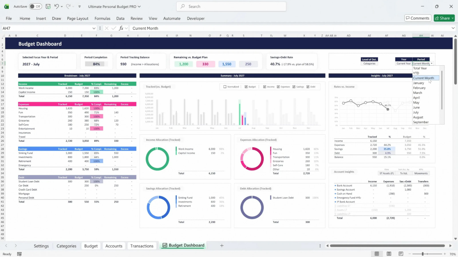Viewport: 458px width, 257px height.
Task: Expand the formula bar chevron
Action: 453,28
